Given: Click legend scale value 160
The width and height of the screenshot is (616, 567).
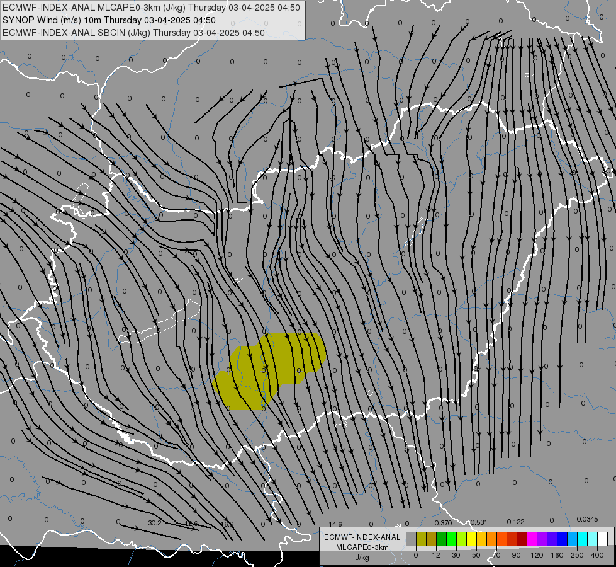Looking at the screenshot, I should (x=557, y=555).
